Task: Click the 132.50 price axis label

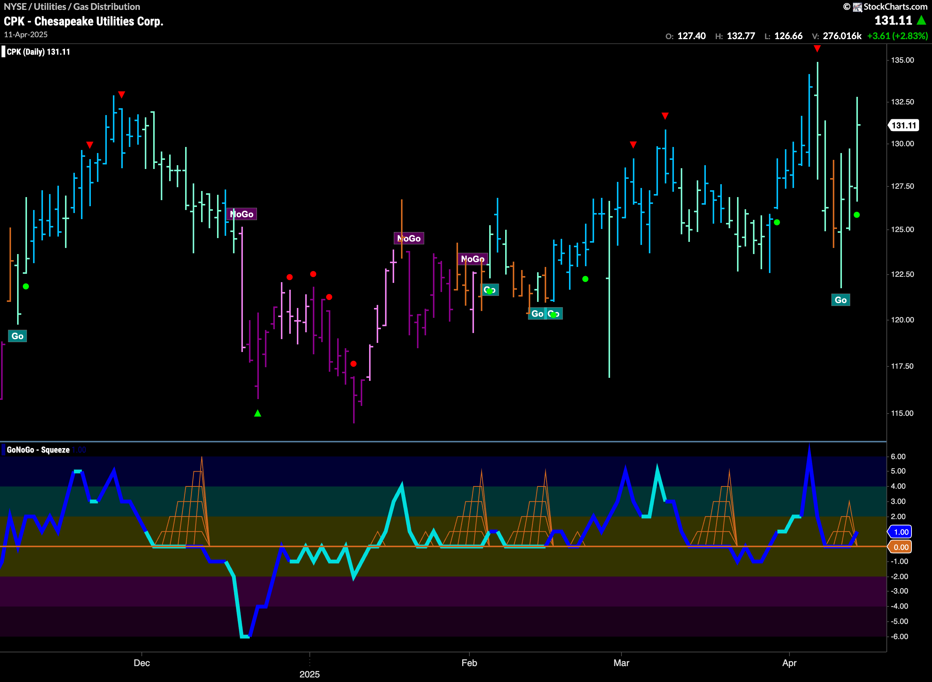Action: (x=902, y=102)
